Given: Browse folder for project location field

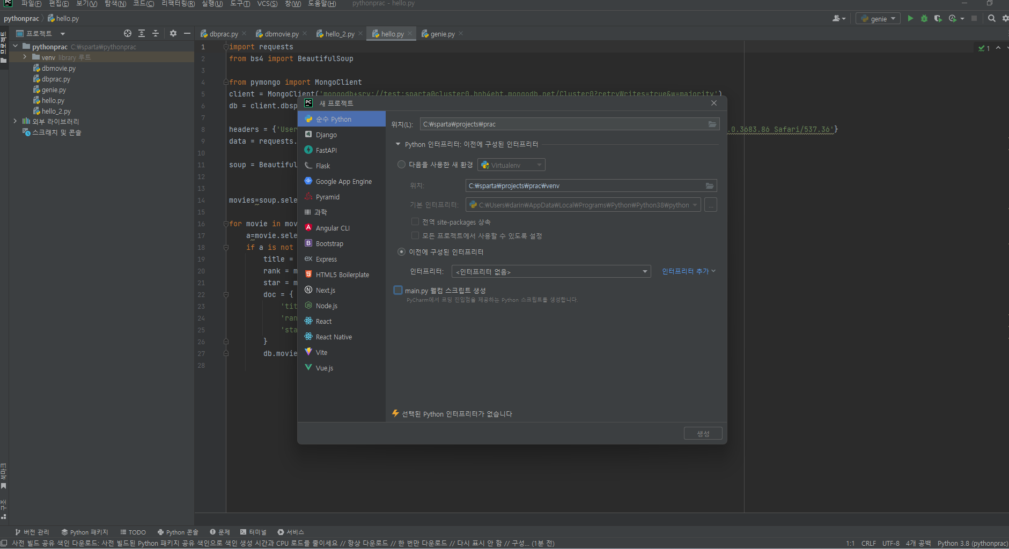Looking at the screenshot, I should click(x=712, y=124).
